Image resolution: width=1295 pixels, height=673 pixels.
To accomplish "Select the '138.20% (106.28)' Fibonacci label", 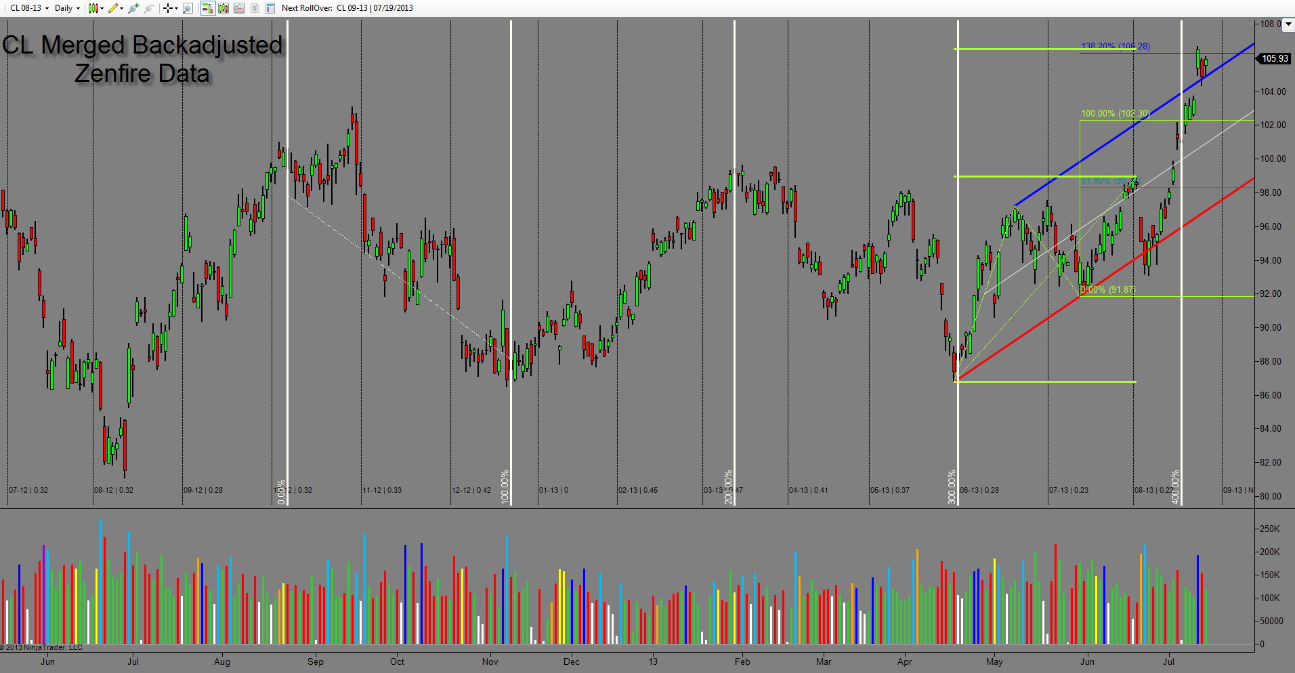I will 1116,46.
